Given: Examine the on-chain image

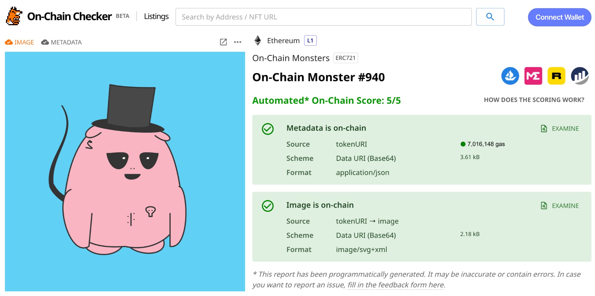Looking at the screenshot, I should [560, 206].
